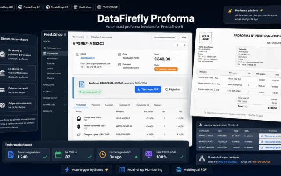Click the PrestaShop 8.2 badge icon
This screenshot has width=281, height=176.
pos(48,7)
